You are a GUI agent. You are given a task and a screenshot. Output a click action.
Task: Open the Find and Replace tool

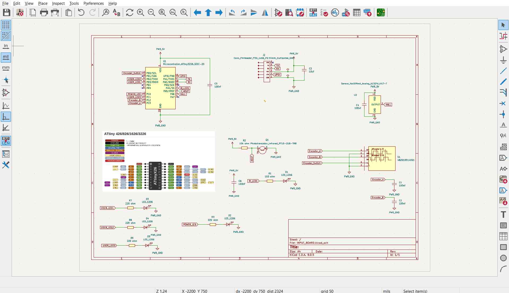point(116,12)
